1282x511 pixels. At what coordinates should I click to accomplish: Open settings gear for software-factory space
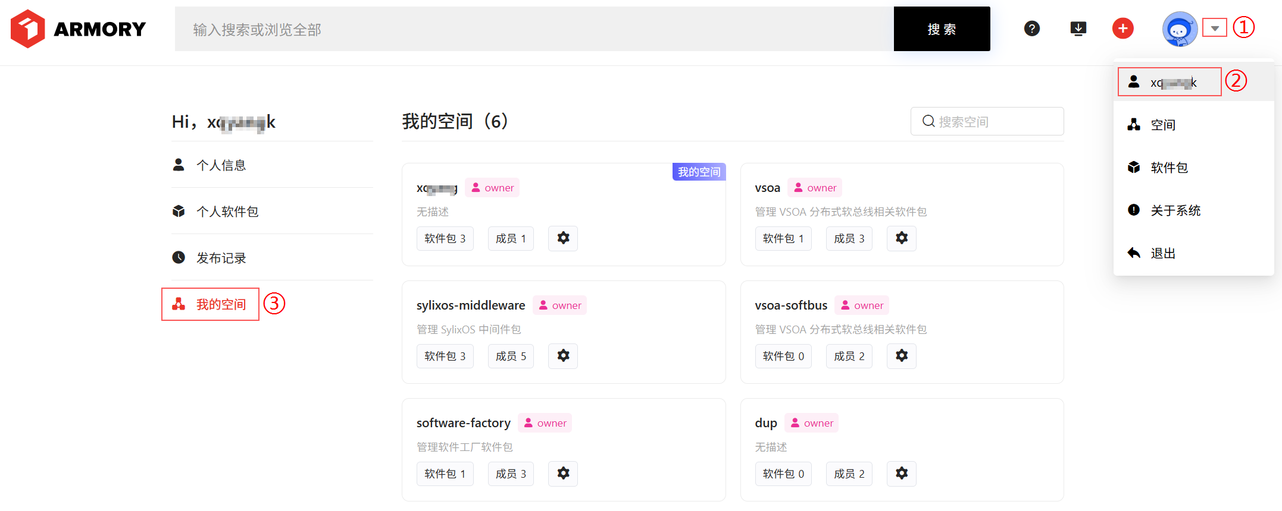[x=563, y=474]
